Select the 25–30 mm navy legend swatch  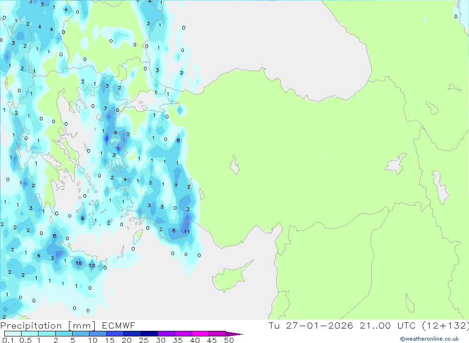(x=149, y=334)
